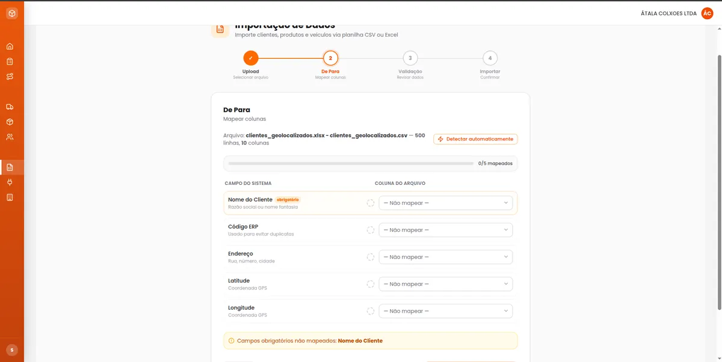Select the box products icon in sidebar
Screen dimensions: 722x362
(x=10, y=122)
